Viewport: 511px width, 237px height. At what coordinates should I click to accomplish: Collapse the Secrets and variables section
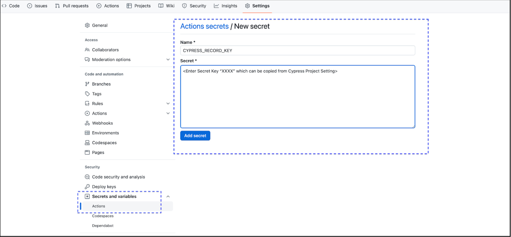[x=168, y=197]
